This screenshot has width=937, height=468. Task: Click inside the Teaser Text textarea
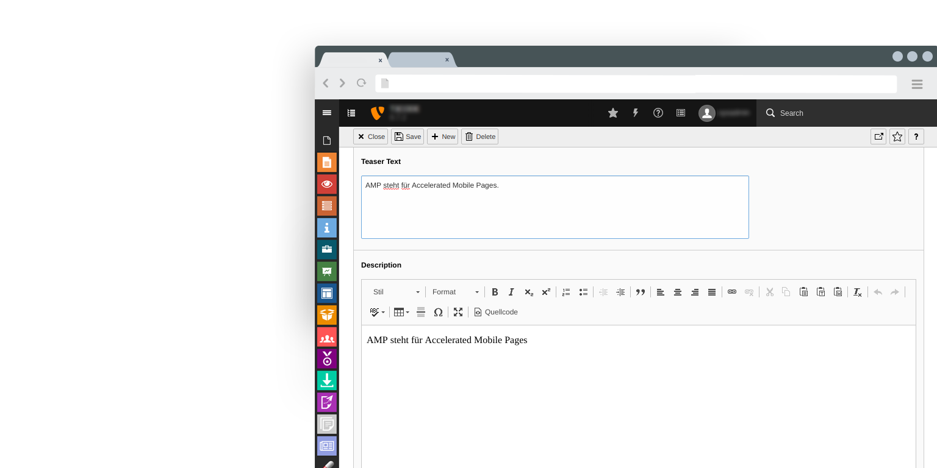pyautogui.click(x=555, y=207)
